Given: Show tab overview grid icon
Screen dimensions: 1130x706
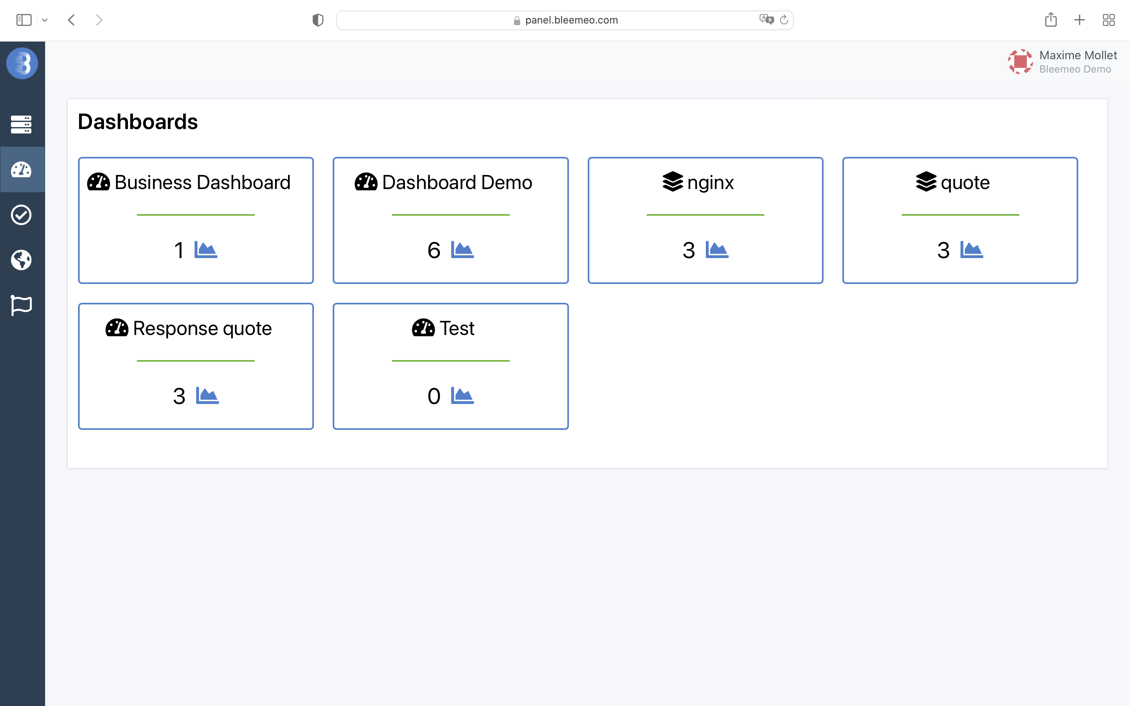Looking at the screenshot, I should 1108,20.
